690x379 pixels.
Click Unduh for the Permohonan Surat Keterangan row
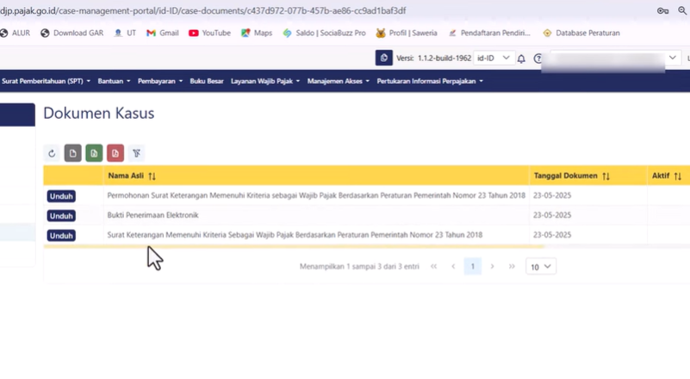[x=61, y=196]
